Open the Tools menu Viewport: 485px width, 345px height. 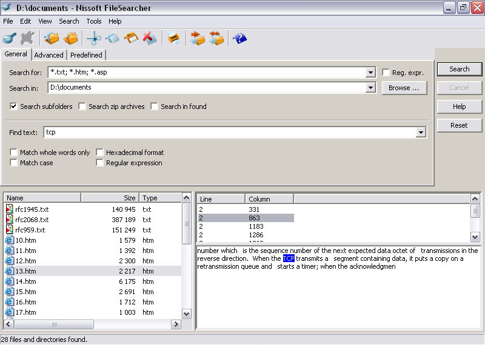point(94,21)
